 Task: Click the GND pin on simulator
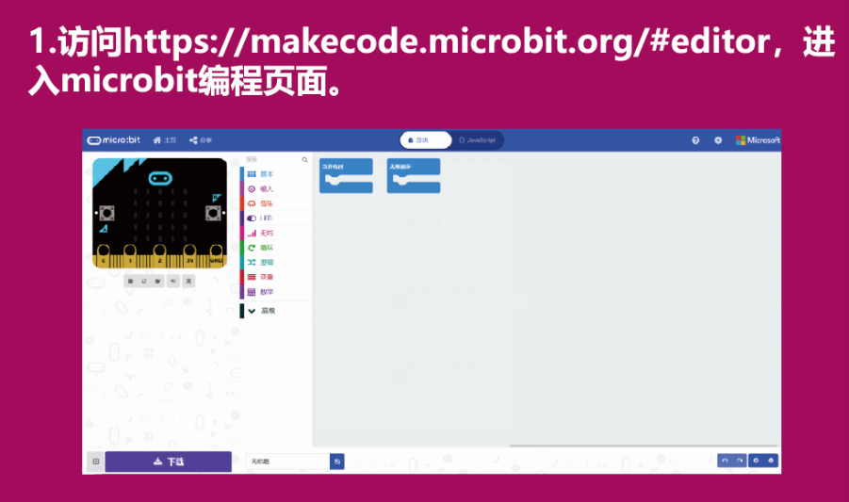click(216, 256)
